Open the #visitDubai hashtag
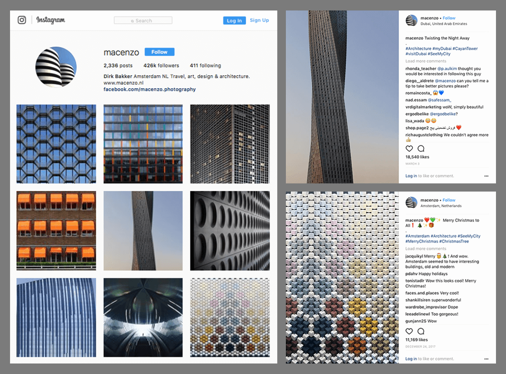 click(416, 53)
